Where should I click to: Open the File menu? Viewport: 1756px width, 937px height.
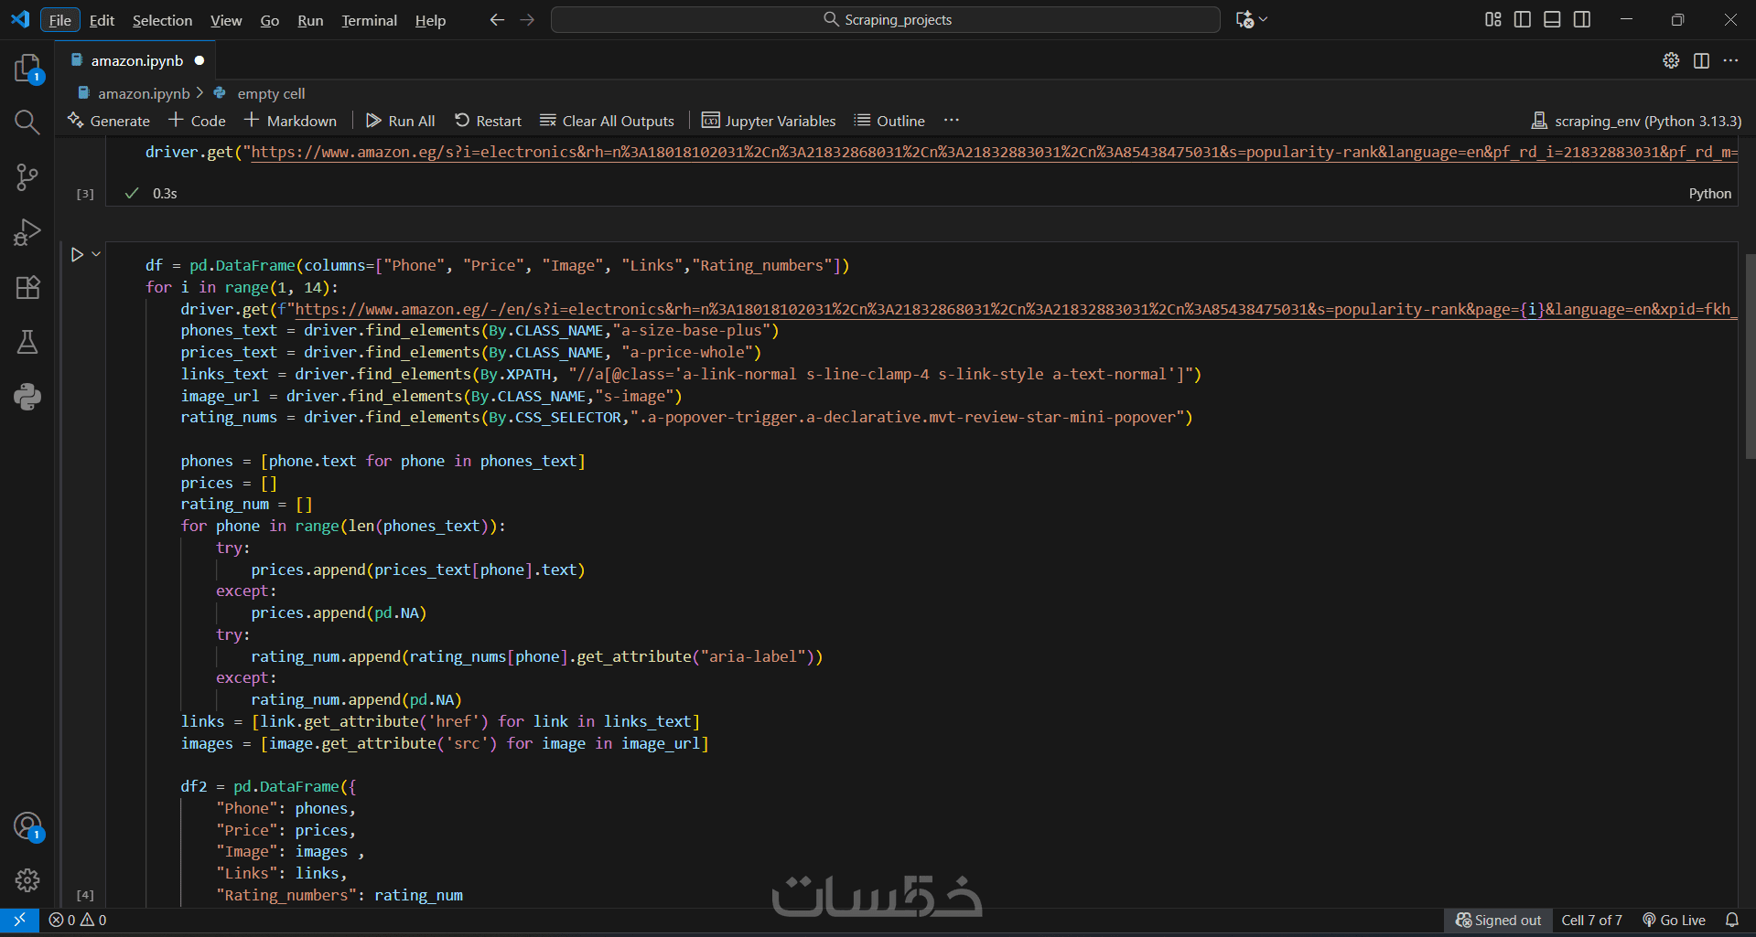point(60,20)
